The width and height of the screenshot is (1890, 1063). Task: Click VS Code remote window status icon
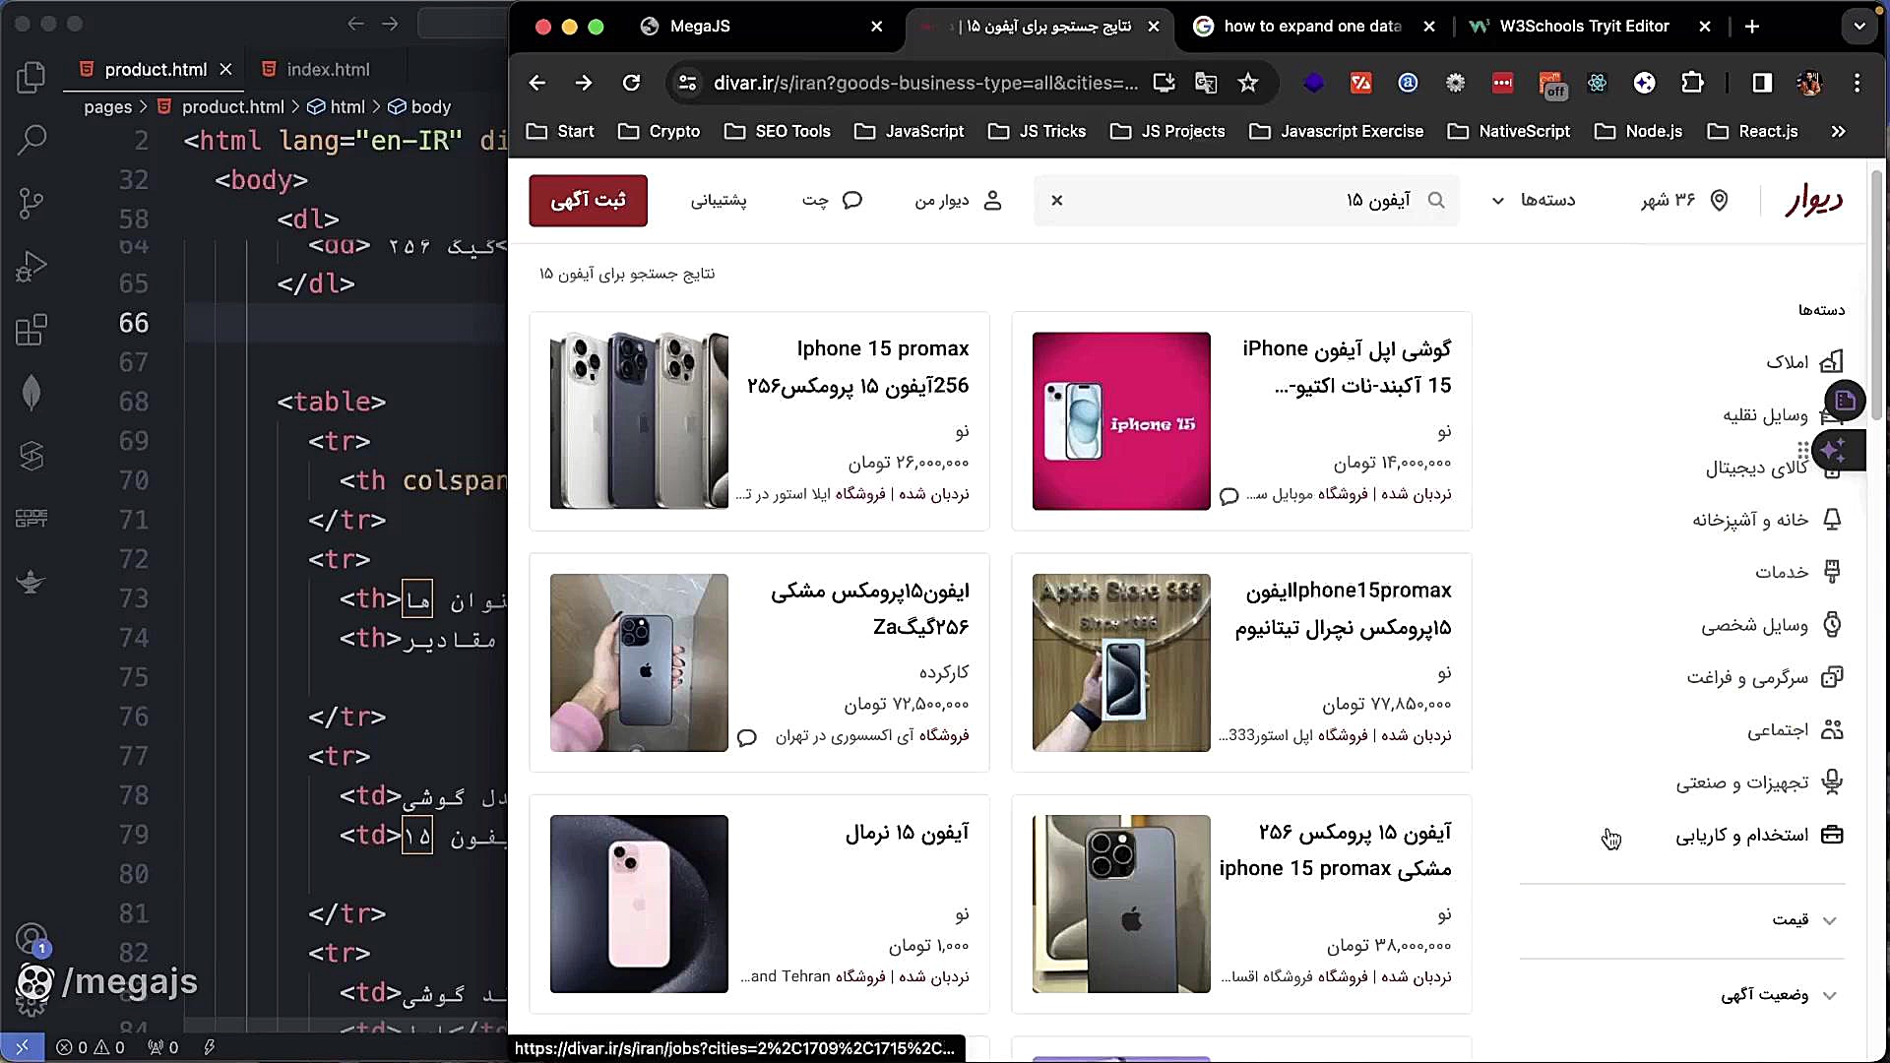tap(22, 1047)
